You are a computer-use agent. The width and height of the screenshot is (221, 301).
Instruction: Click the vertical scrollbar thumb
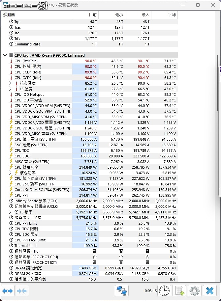[218, 83]
